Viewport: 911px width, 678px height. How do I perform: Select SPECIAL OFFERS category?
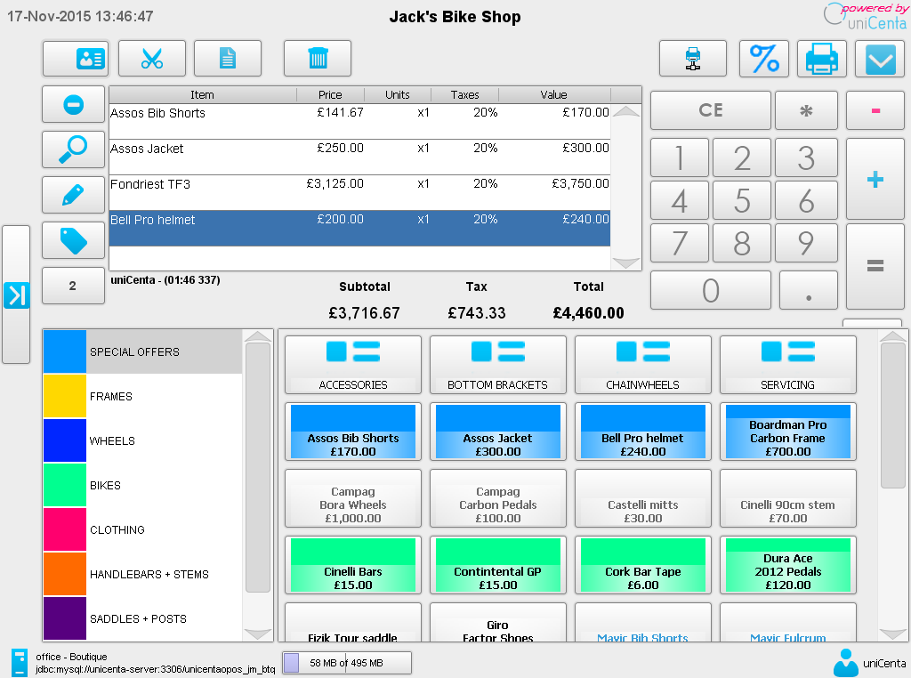[143, 351]
